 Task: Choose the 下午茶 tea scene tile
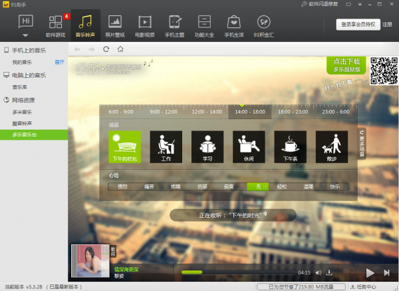pos(291,146)
